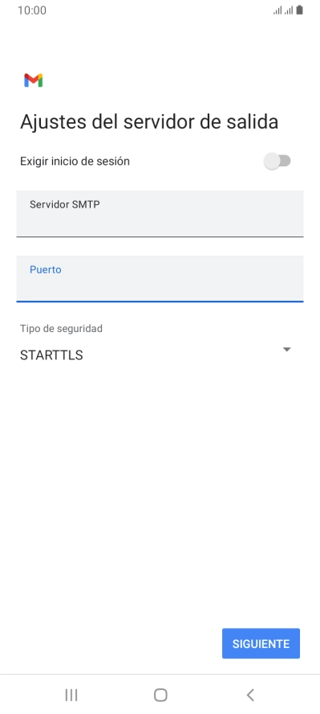The width and height of the screenshot is (320, 714).
Task: Click the security type dropdown arrow
Action: pyautogui.click(x=286, y=350)
